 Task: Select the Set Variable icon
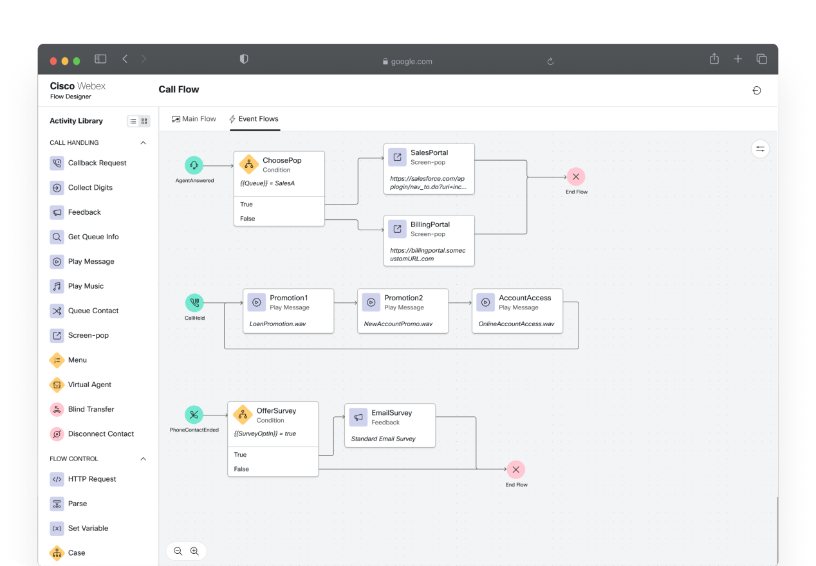coord(57,529)
